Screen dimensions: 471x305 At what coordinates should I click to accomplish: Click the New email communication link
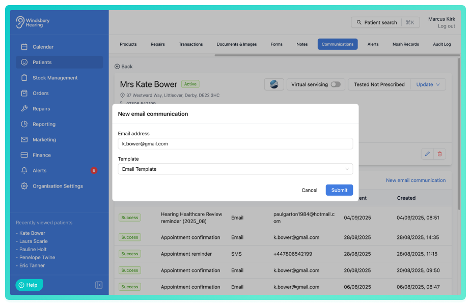(x=415, y=180)
